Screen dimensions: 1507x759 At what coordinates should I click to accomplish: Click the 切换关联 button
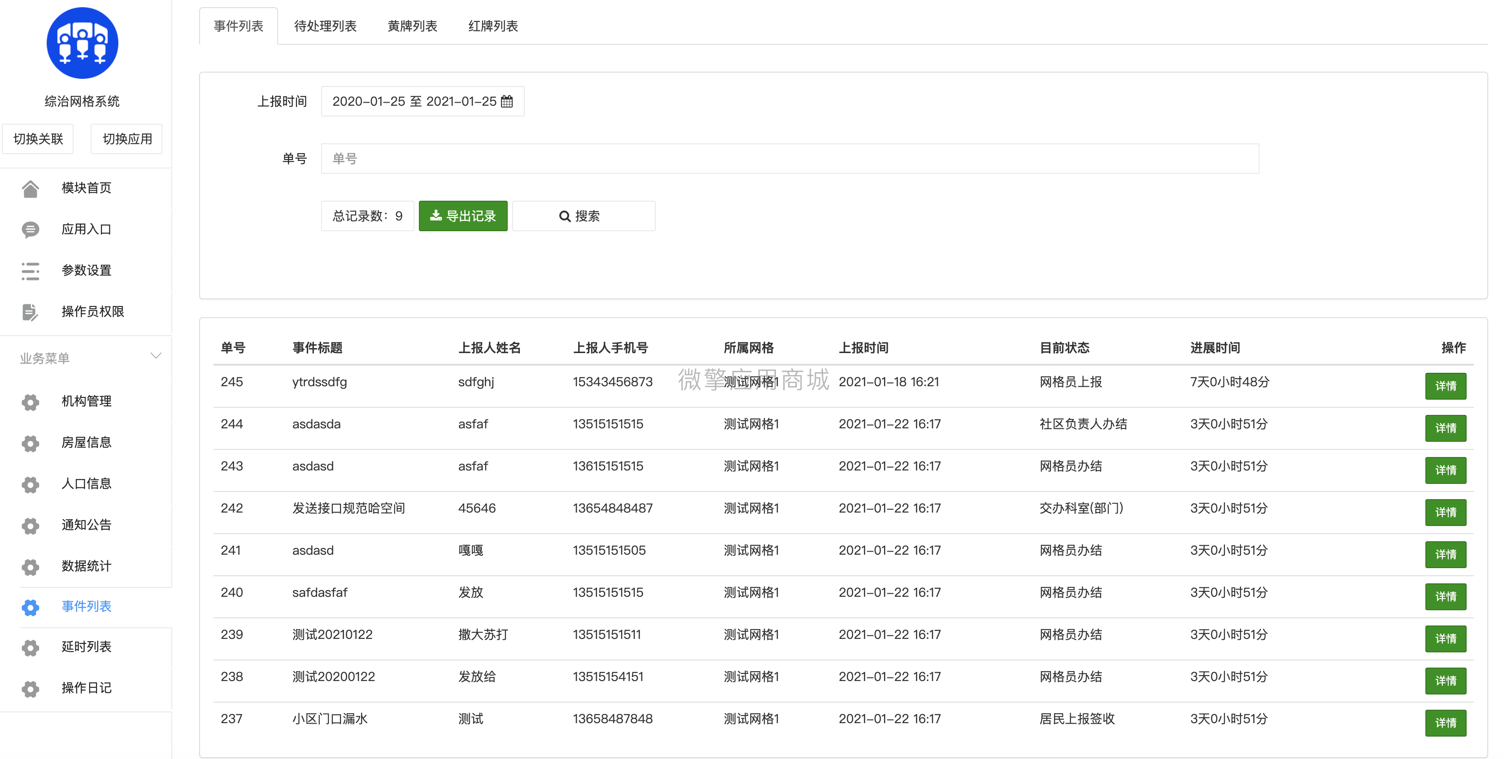(x=38, y=138)
